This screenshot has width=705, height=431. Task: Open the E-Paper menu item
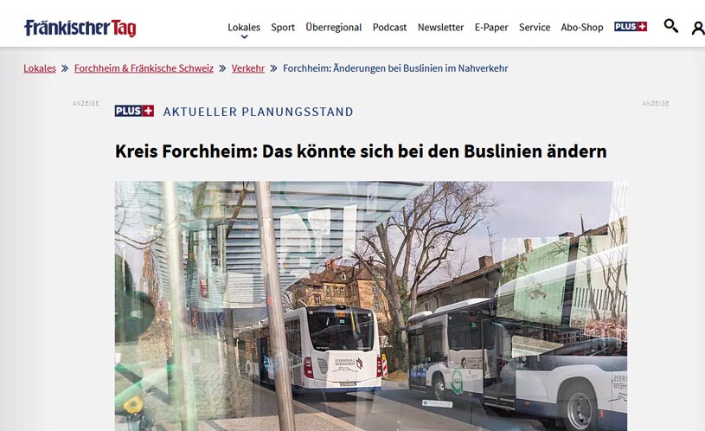491,28
